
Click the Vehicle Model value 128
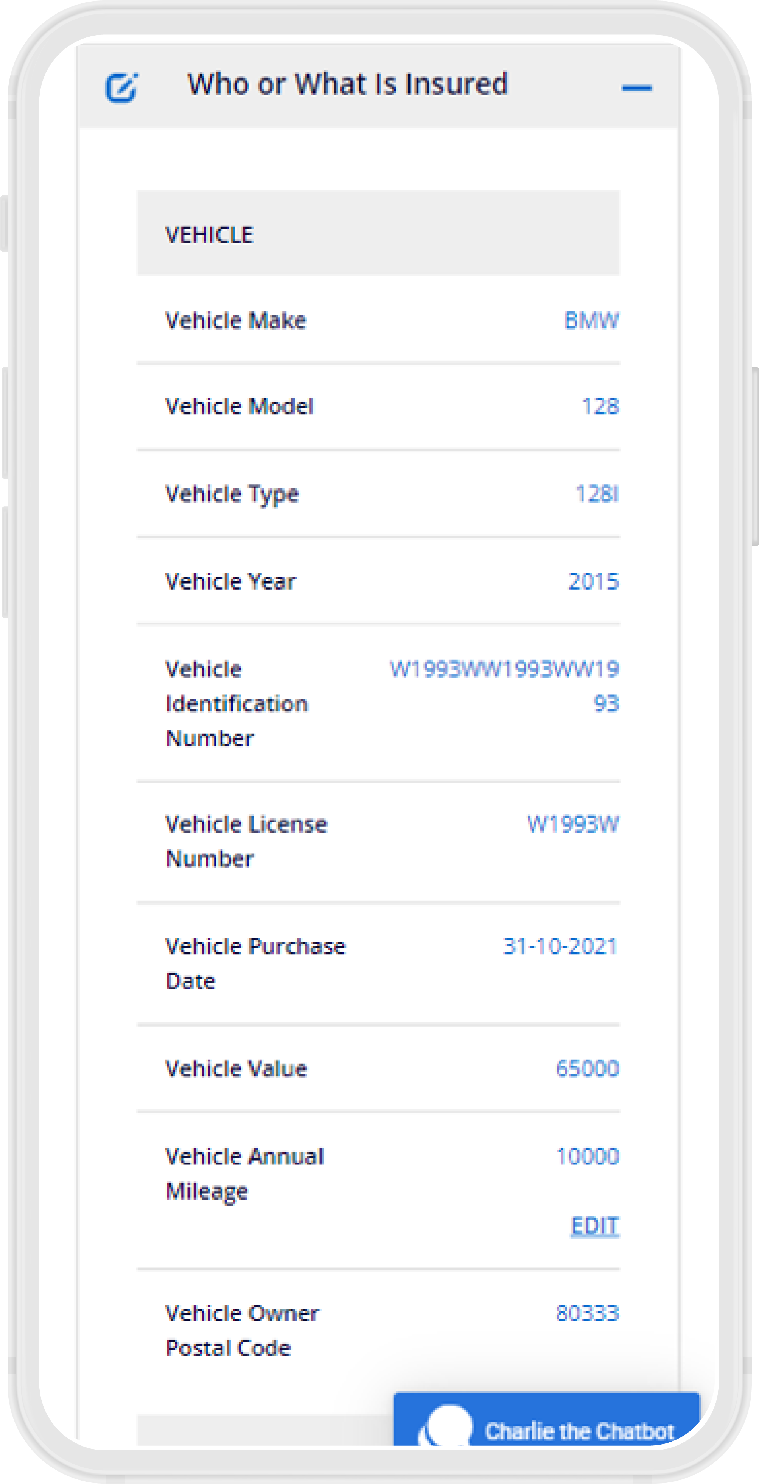(600, 407)
